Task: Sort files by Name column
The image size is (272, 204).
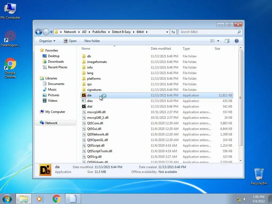Action: (114, 49)
